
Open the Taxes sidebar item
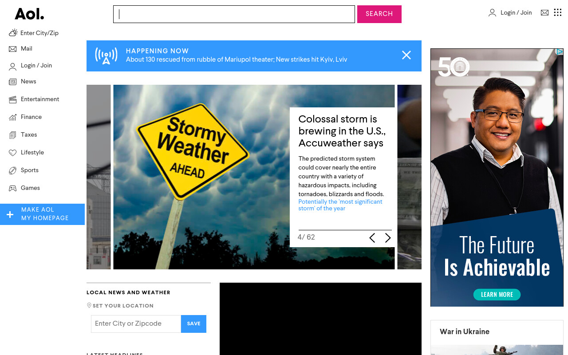pyautogui.click(x=23, y=135)
